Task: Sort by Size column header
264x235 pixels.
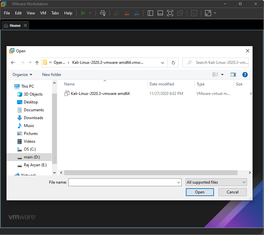Action: [x=239, y=84]
